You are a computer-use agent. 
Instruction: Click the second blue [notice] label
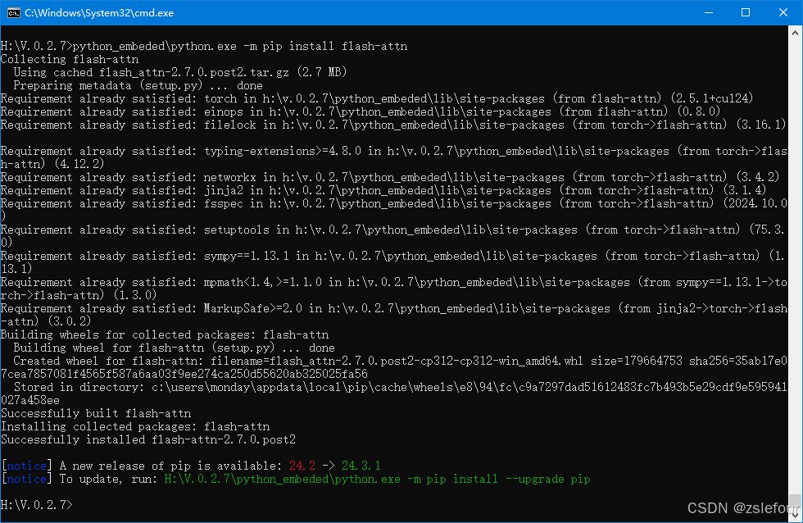point(26,479)
